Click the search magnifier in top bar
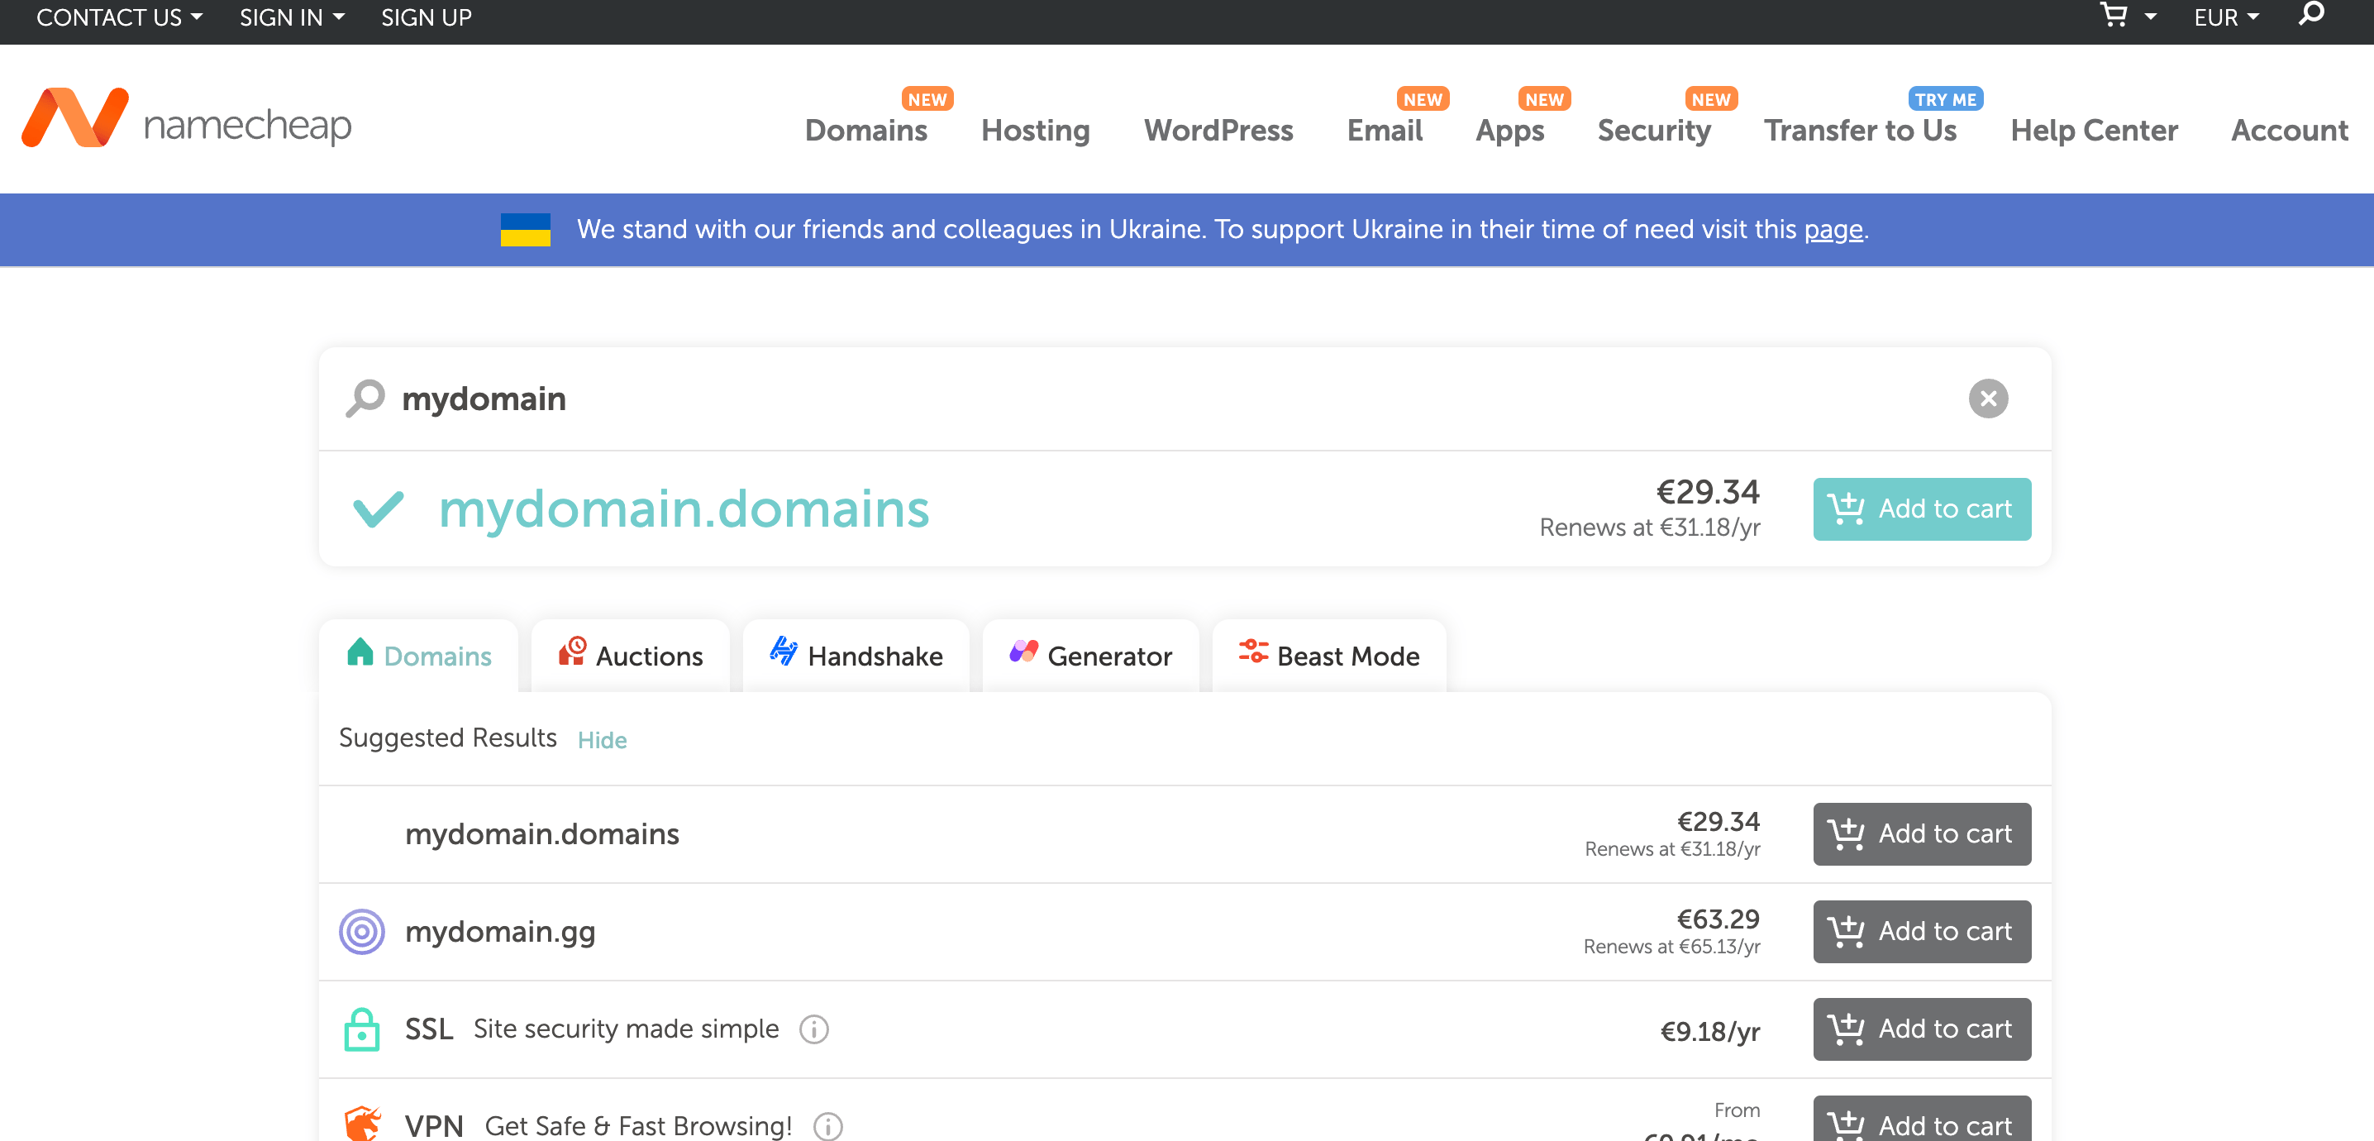Image resolution: width=2374 pixels, height=1141 pixels. (x=2311, y=14)
